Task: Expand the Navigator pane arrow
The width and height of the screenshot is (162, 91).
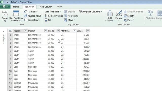Action: 4,31
